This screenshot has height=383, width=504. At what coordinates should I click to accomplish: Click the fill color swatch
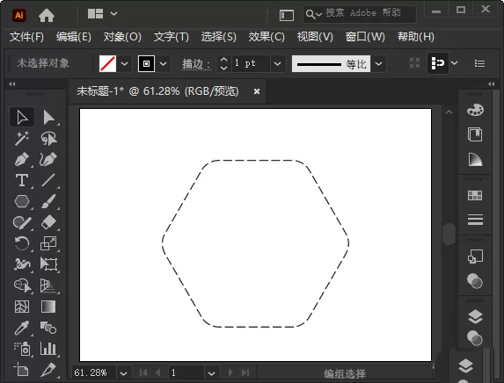click(x=107, y=63)
